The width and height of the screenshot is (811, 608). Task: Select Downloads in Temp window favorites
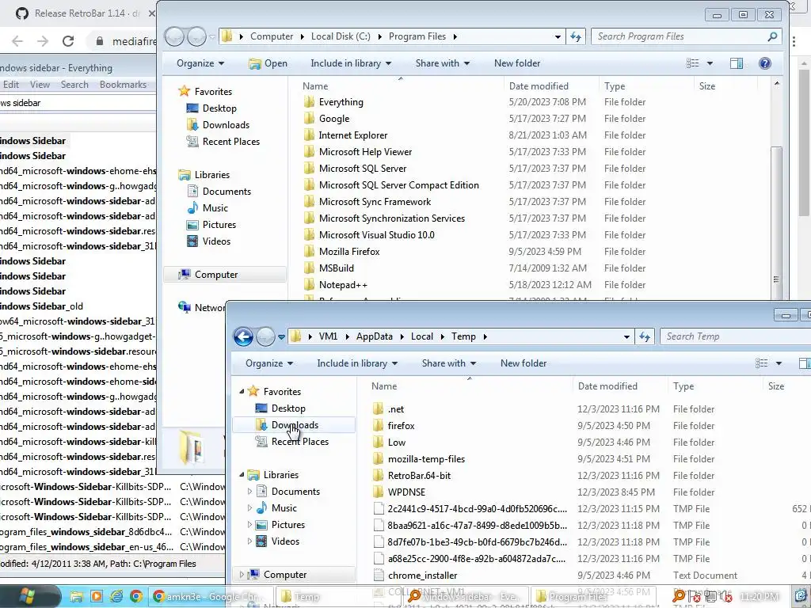(x=294, y=425)
